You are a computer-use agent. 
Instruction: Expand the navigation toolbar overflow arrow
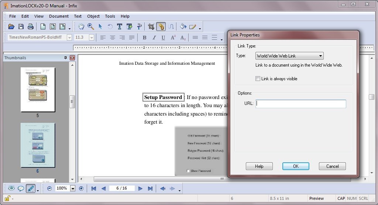(x=180, y=191)
